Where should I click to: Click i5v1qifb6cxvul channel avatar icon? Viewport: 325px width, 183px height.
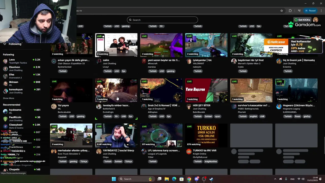(x=189, y=151)
